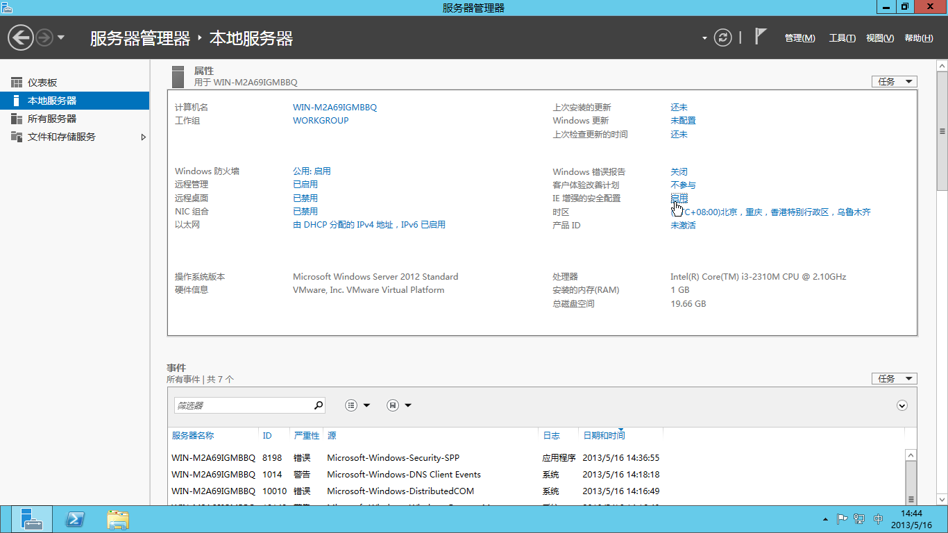Click the computer name WIN-M2A69IGMBBQ link
Viewport: 948px width, 533px height.
[x=335, y=108]
